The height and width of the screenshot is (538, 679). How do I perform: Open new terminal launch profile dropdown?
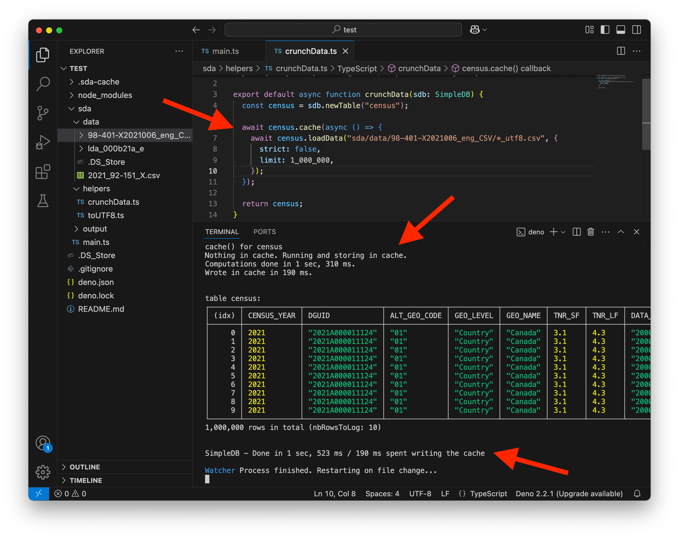point(563,232)
